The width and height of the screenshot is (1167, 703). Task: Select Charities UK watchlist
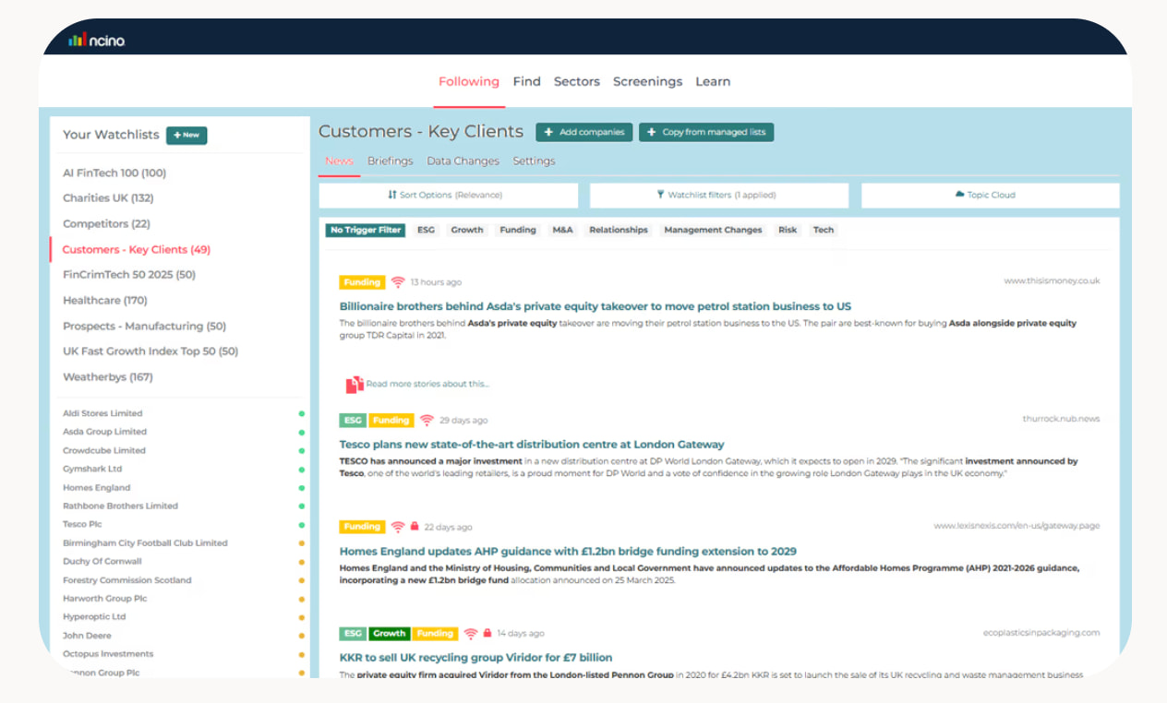(x=108, y=198)
